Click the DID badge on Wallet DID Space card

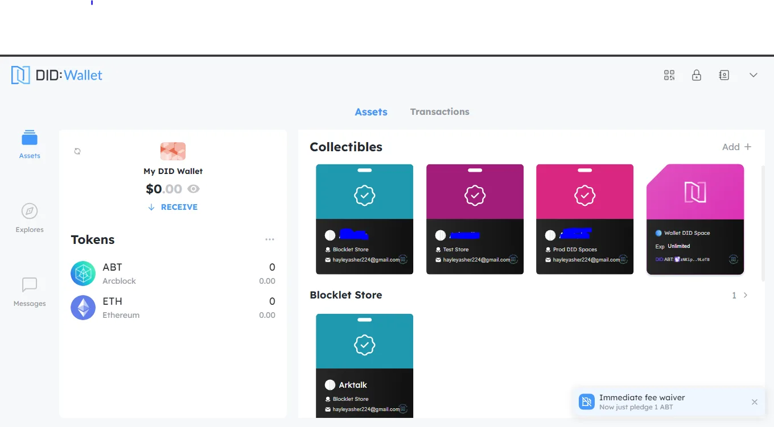[x=734, y=259]
